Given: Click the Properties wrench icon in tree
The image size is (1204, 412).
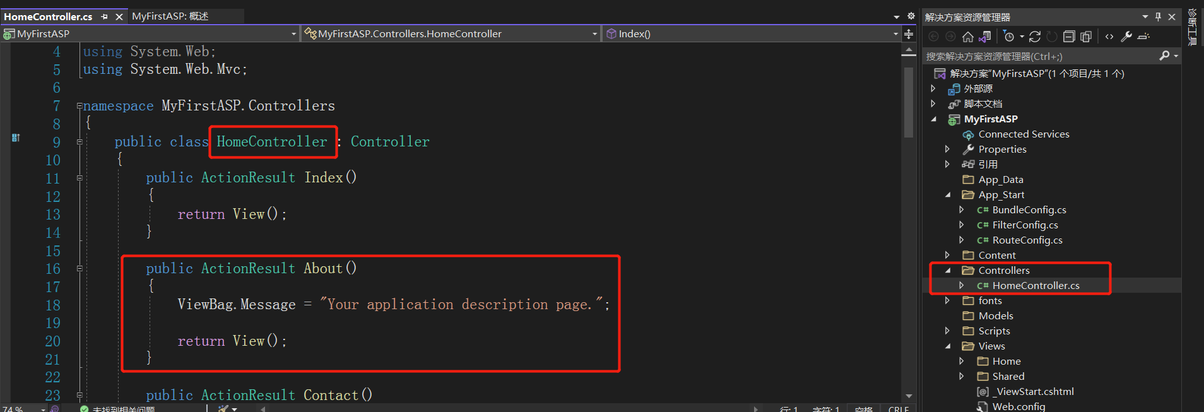Looking at the screenshot, I should (968, 150).
